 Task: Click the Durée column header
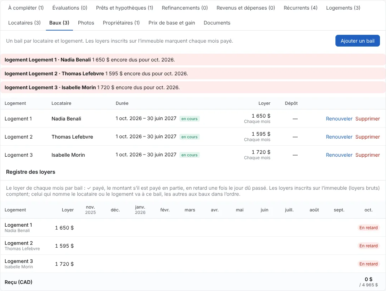point(122,103)
